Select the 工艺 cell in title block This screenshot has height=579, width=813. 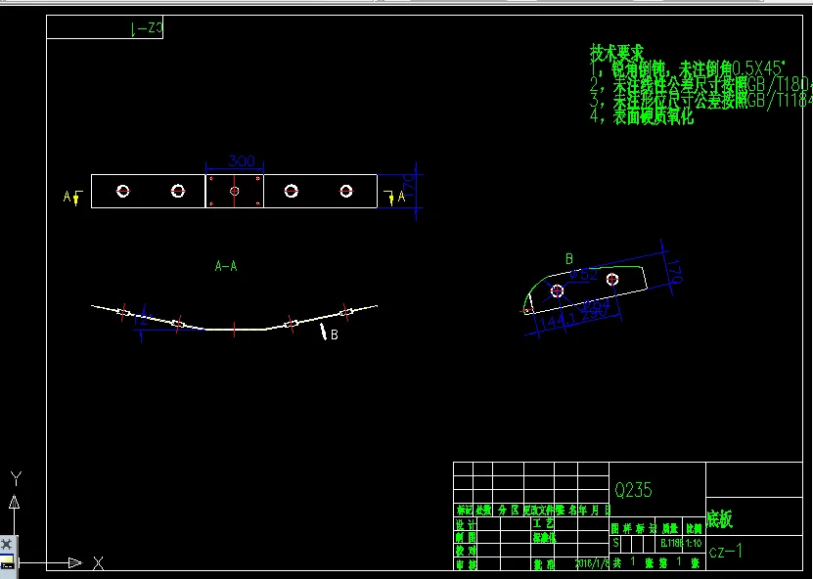tap(543, 524)
